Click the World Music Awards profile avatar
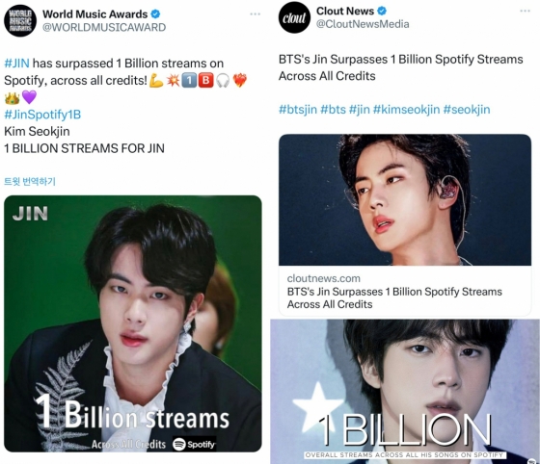 coord(20,20)
